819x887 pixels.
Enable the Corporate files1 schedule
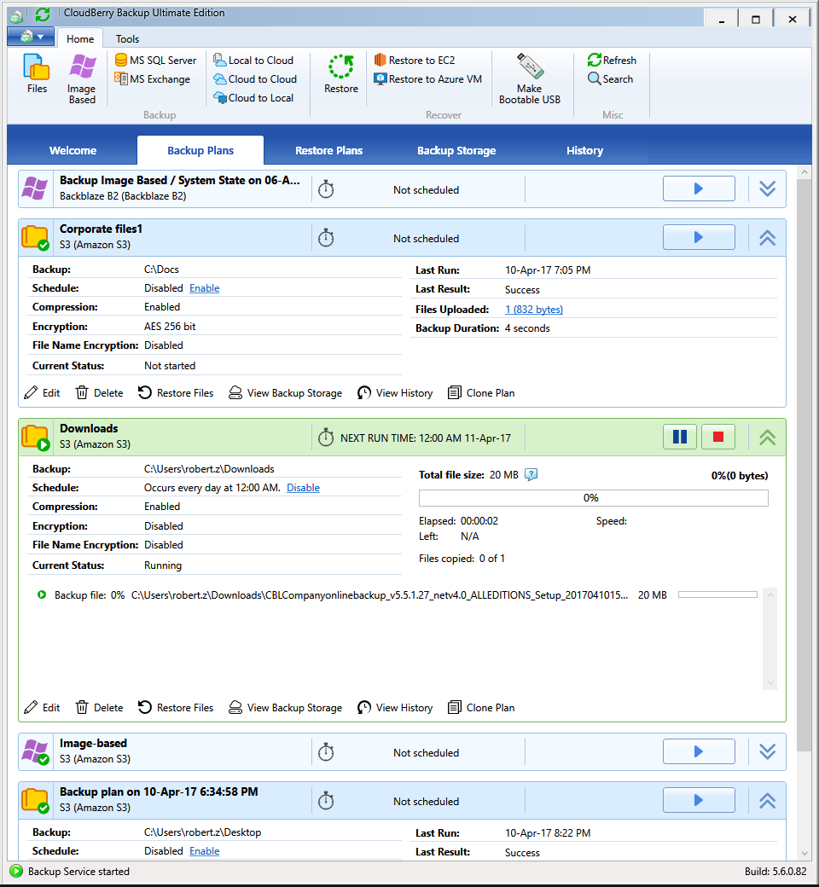(x=205, y=288)
